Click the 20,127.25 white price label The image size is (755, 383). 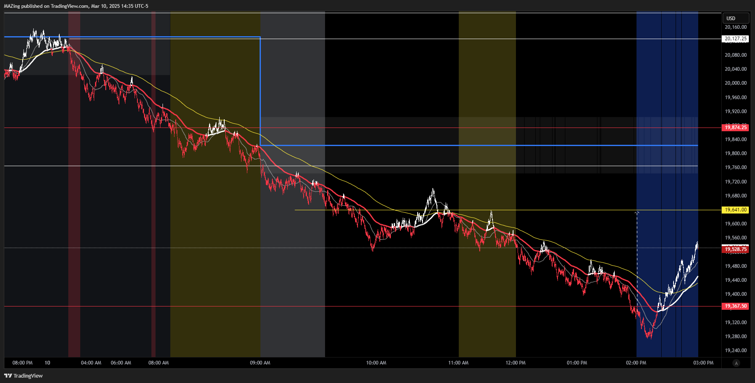[735, 39]
